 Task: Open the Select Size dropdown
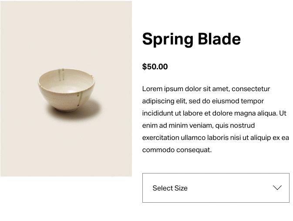pyautogui.click(x=216, y=188)
